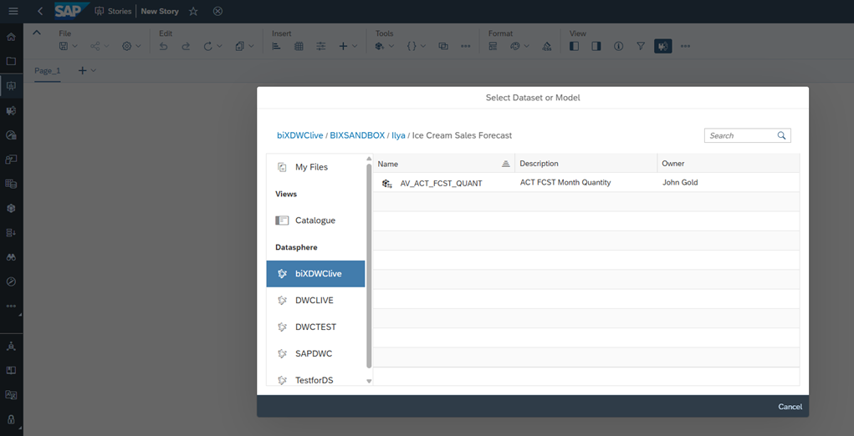Click the plus icon under Insert
The height and width of the screenshot is (436, 854).
click(x=343, y=46)
